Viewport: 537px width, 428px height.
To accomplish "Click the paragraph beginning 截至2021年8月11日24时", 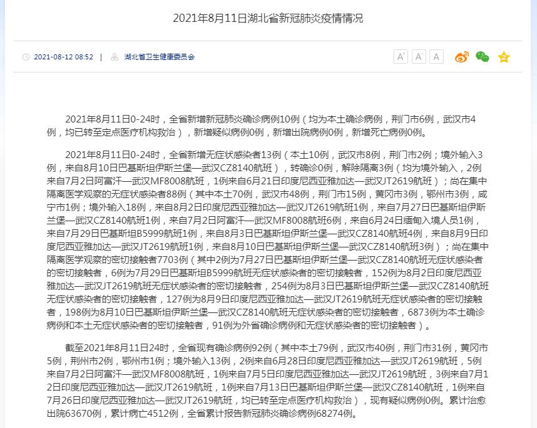I will click(267, 381).
